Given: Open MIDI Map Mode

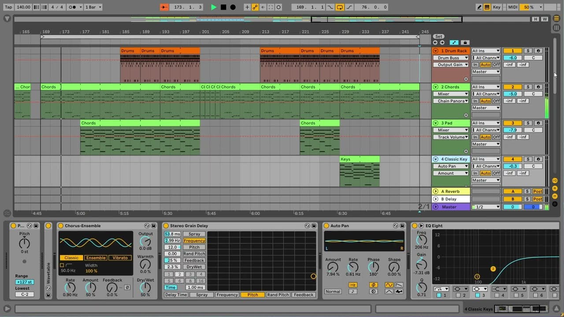Looking at the screenshot, I should pos(512,7).
